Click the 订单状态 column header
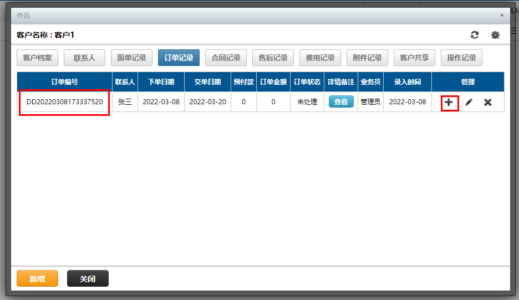Screen dimensions: 519x300 [307, 82]
